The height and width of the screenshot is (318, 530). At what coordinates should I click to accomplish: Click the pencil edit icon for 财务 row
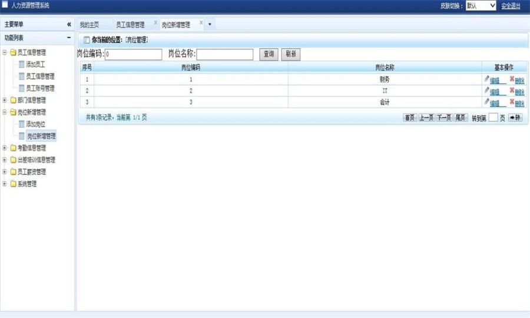coord(487,79)
